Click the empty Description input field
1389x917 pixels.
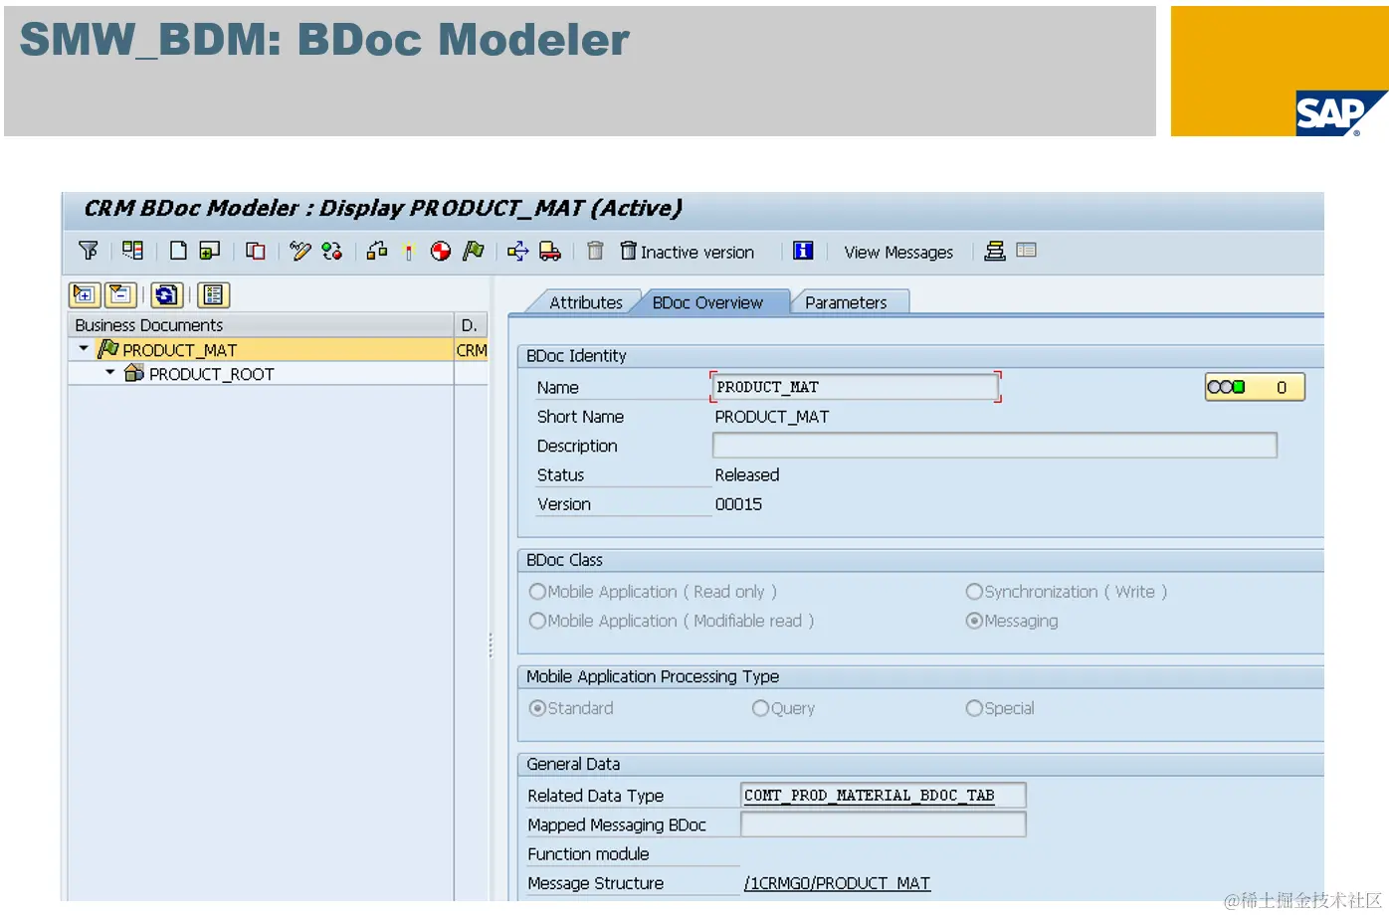[x=995, y=446]
